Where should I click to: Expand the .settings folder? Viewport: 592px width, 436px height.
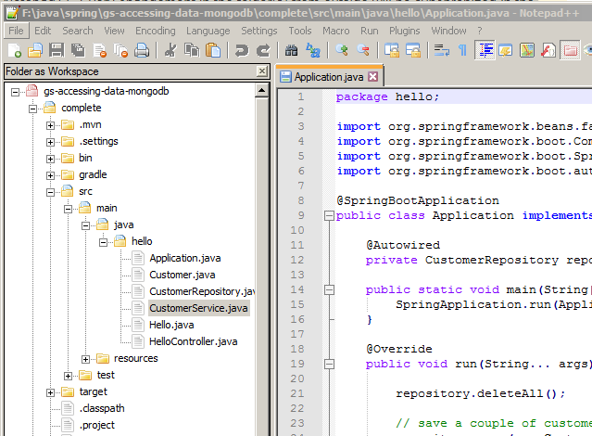[50, 142]
